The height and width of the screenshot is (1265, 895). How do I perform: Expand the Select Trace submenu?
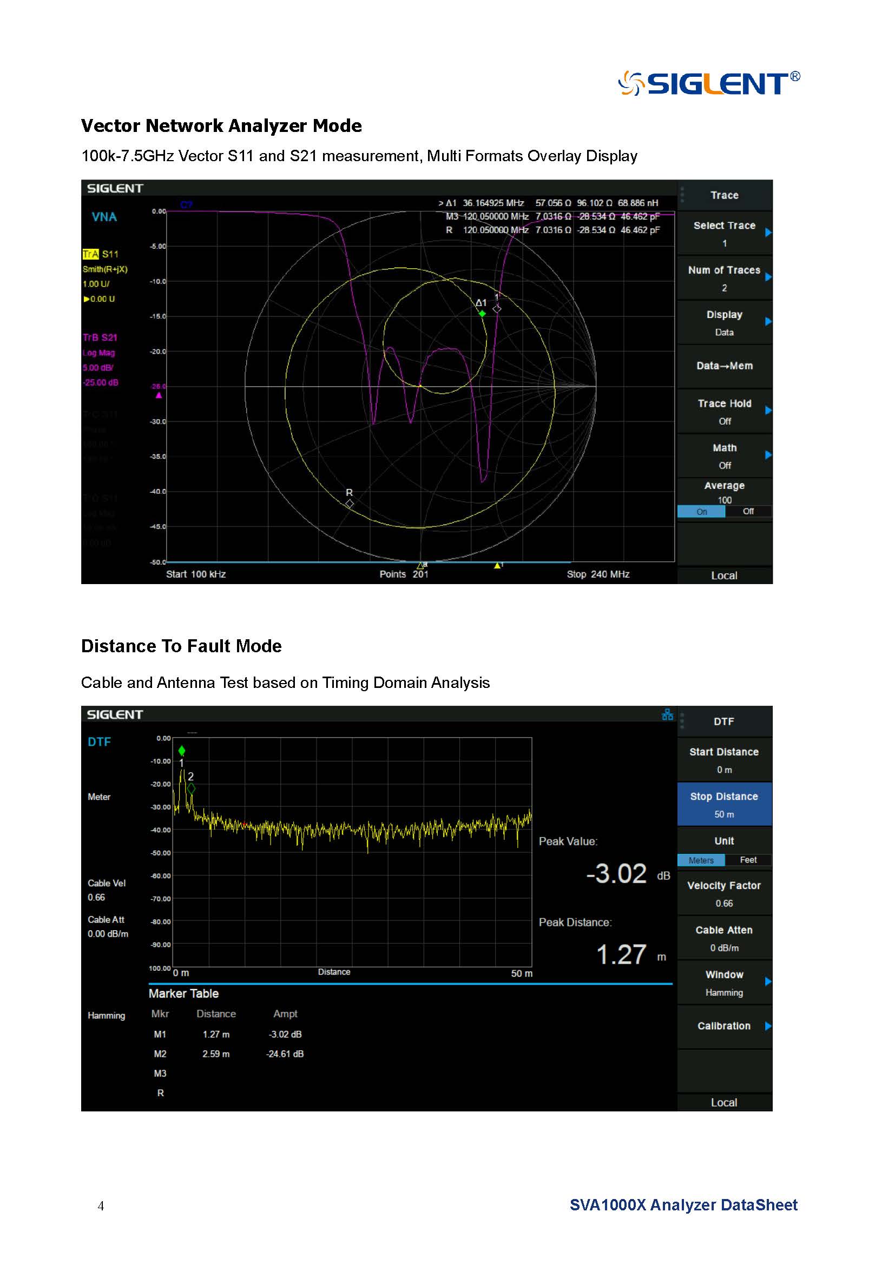[724, 233]
